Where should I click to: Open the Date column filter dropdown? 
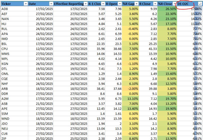pos(51,4)
